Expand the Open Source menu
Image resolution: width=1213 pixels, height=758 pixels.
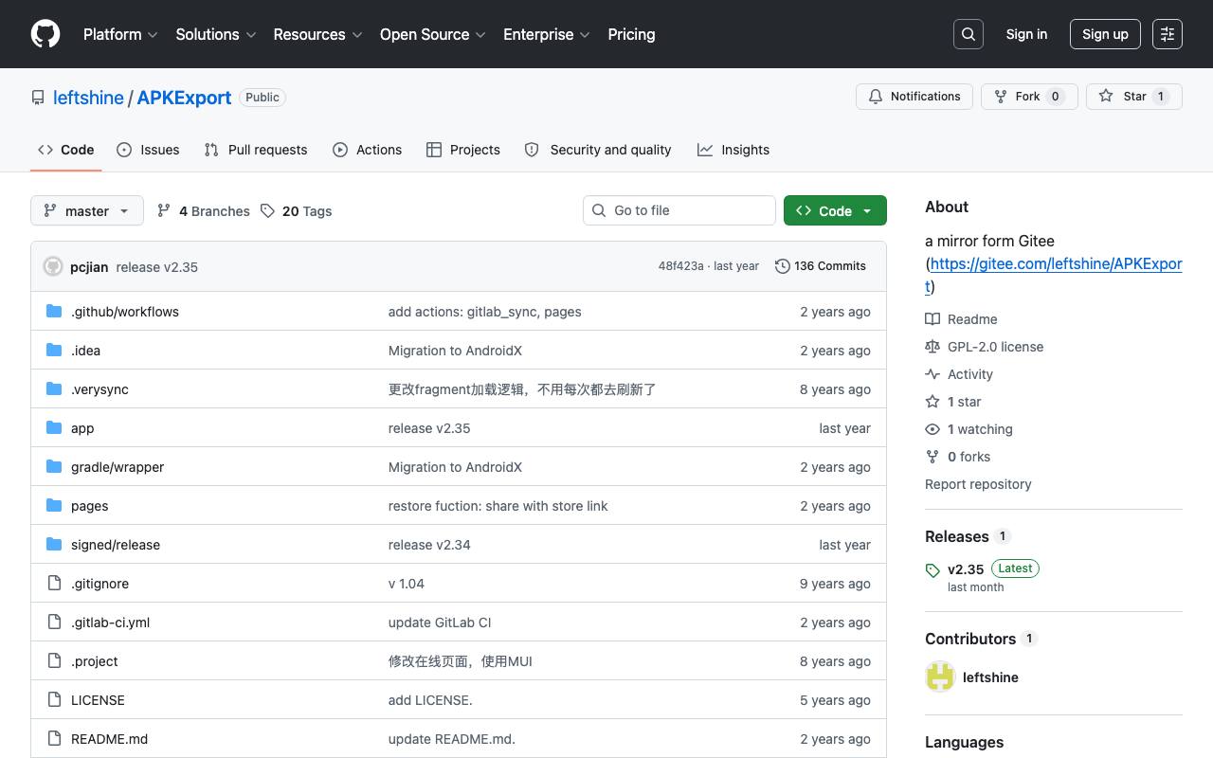[433, 34]
